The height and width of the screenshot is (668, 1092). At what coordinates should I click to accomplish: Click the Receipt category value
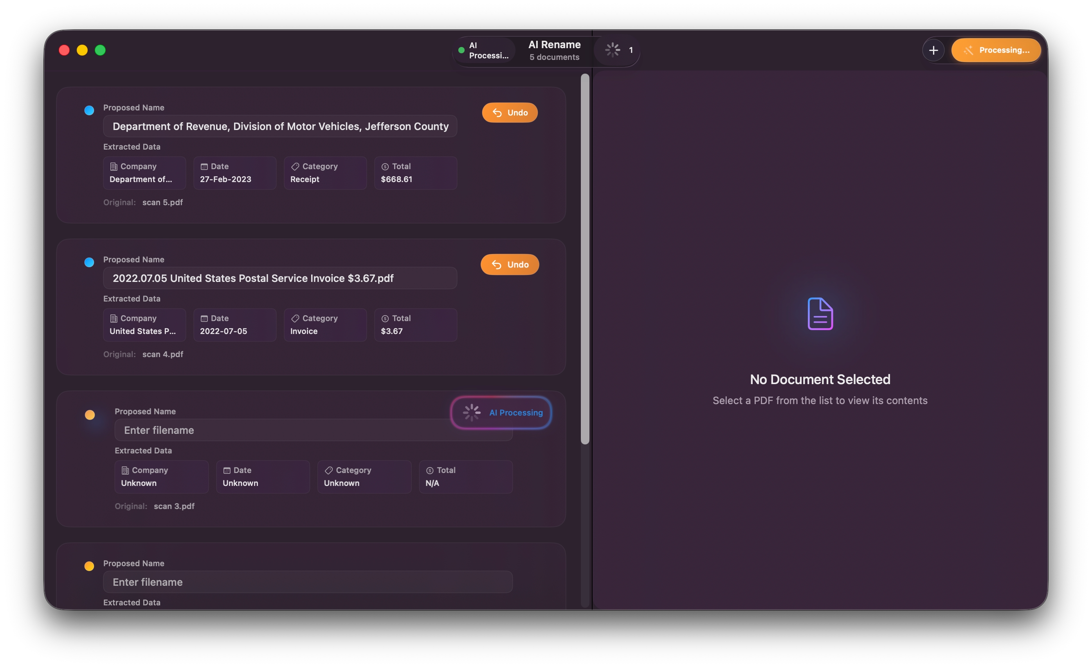pyautogui.click(x=305, y=179)
